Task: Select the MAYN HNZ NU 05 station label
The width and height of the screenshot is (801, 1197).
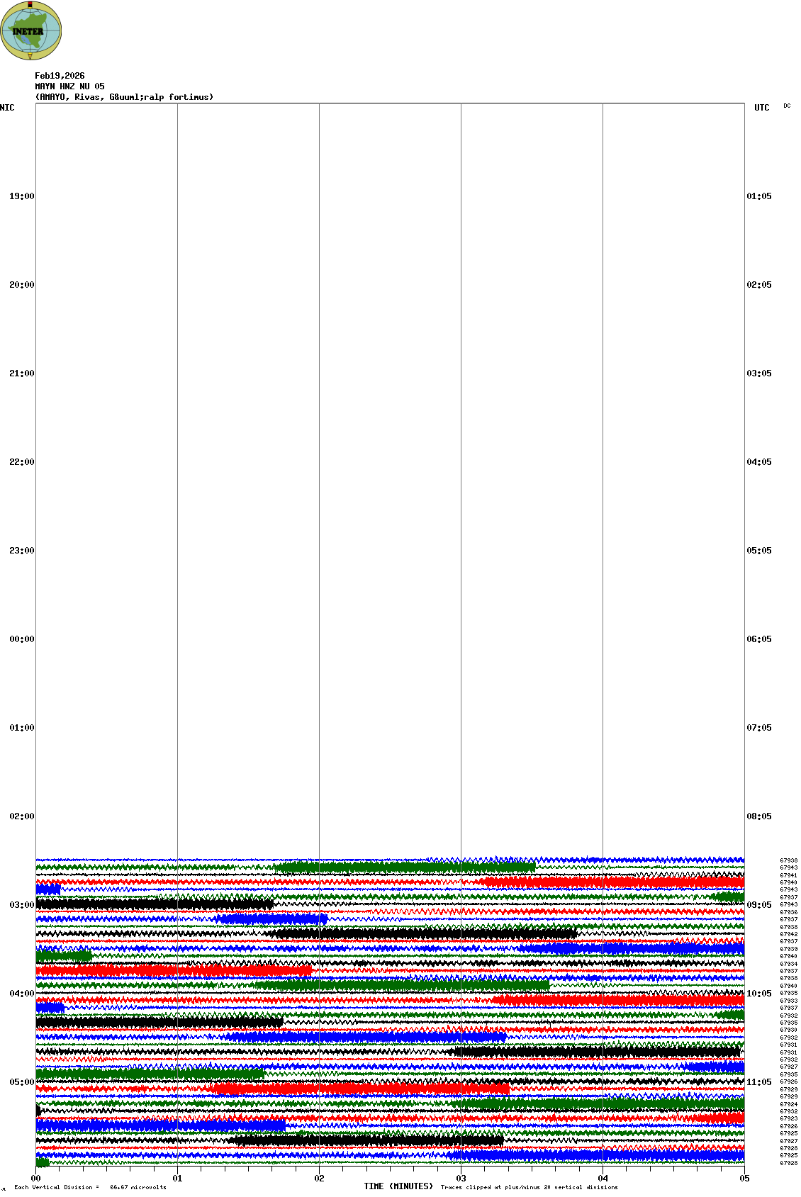Action: (69, 86)
